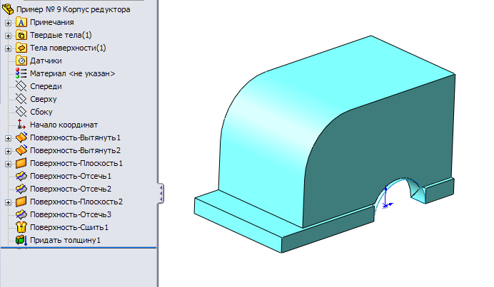This screenshot has height=287, width=494.
Task: Click the Поверхность-Плоскость1 feature icon
Action: pos(21,164)
